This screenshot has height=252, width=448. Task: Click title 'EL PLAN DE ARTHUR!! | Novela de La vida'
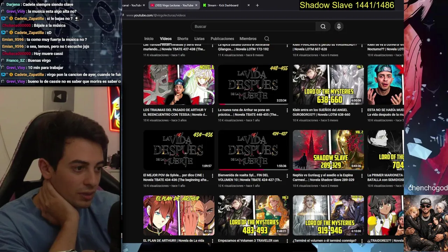[x=174, y=241]
